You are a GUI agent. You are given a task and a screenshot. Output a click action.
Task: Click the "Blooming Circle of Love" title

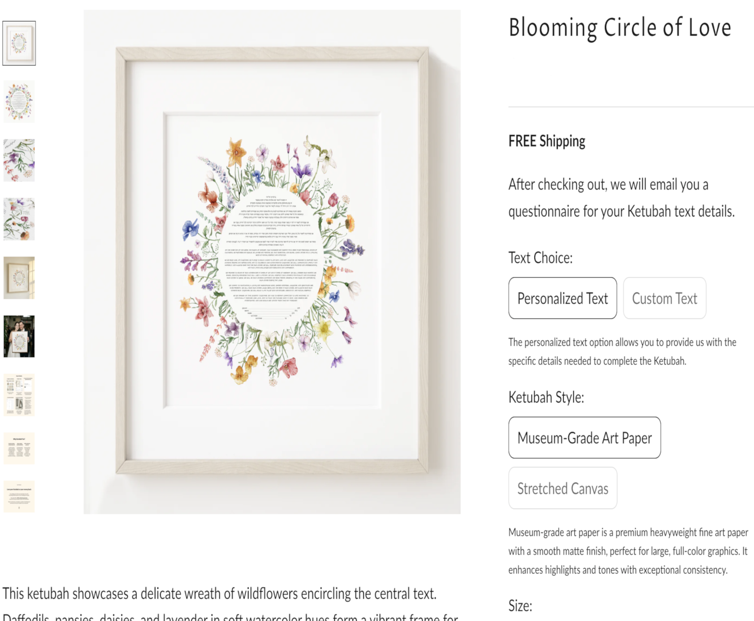(620, 28)
